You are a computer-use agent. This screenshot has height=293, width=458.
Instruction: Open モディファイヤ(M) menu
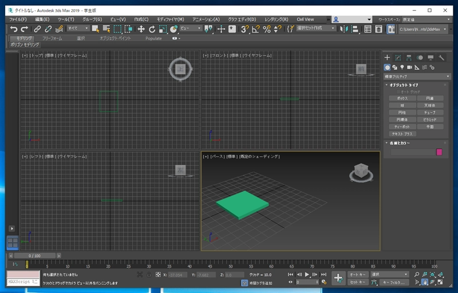click(170, 19)
